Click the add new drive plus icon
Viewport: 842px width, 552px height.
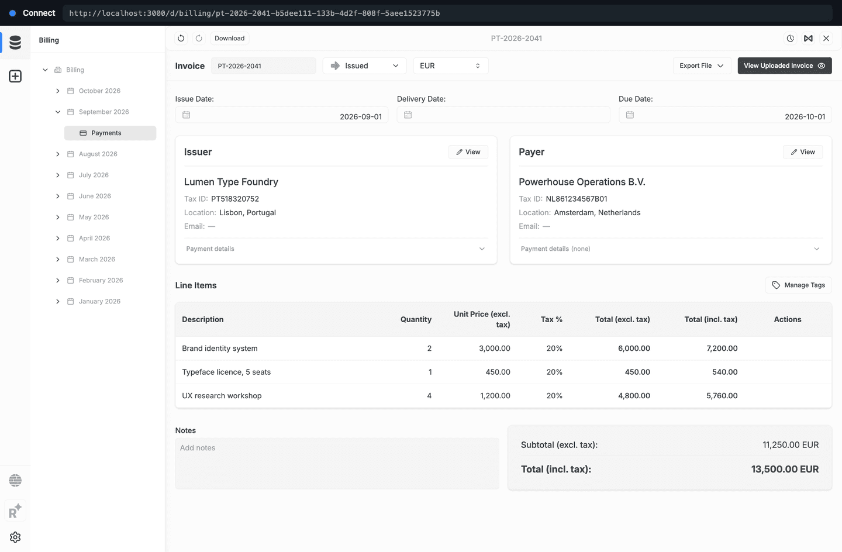[15, 76]
